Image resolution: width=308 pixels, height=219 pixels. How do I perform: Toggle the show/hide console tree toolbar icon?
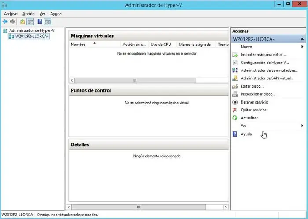point(30,22)
